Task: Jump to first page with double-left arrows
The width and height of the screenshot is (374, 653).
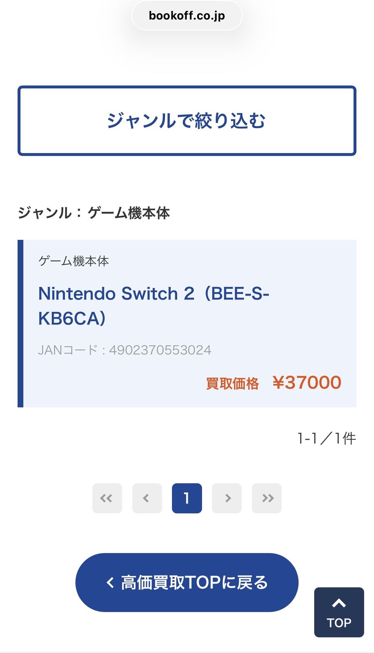Action: tap(107, 498)
